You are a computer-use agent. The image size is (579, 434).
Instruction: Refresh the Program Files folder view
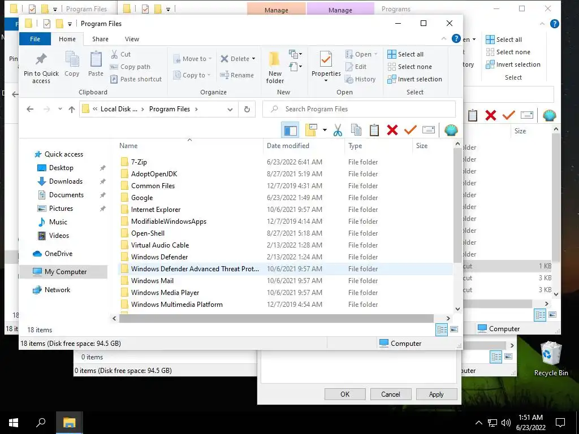pyautogui.click(x=247, y=109)
